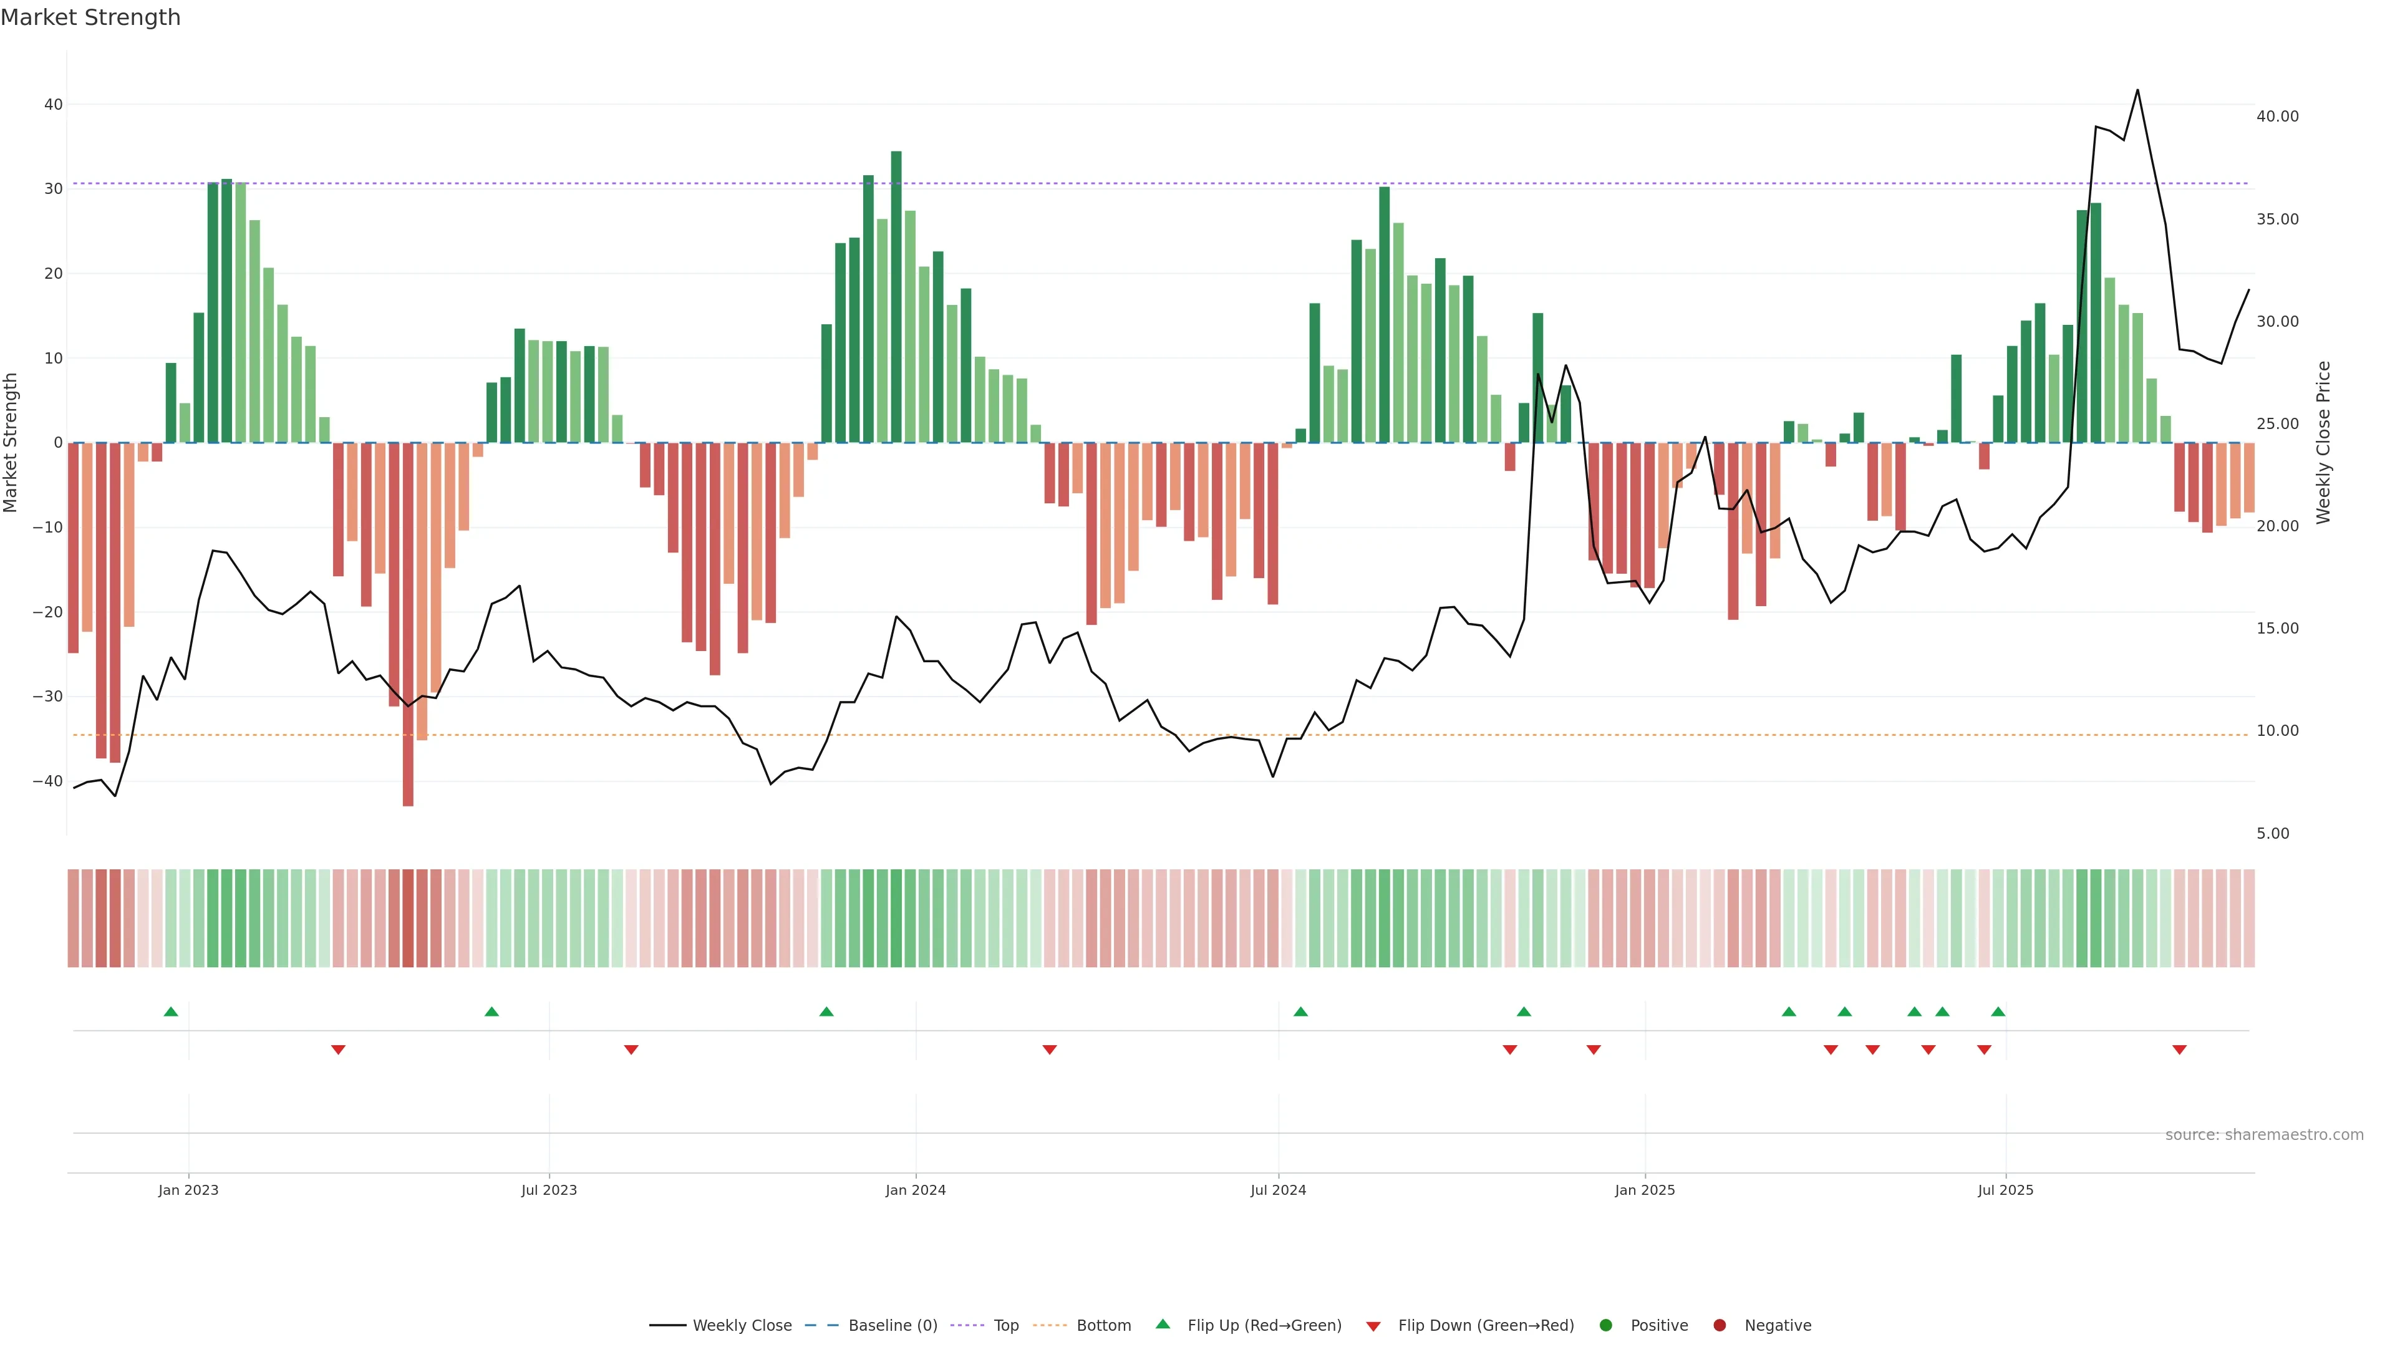Click the first green flip-up marker near Jan 2023
This screenshot has height=1347, width=2395.
click(171, 1011)
